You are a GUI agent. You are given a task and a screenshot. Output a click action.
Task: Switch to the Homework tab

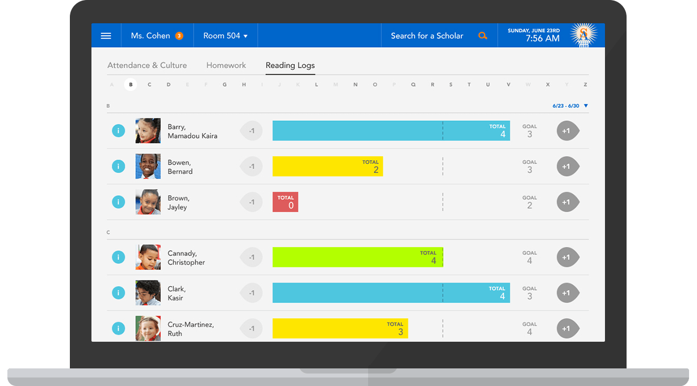[x=226, y=65]
